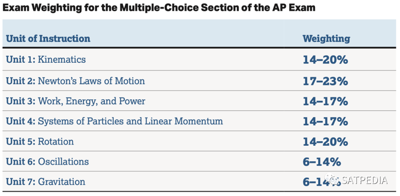This screenshot has height=196, width=400.
Task: Click the SATPEDIA watermark text
Action: tap(365, 180)
